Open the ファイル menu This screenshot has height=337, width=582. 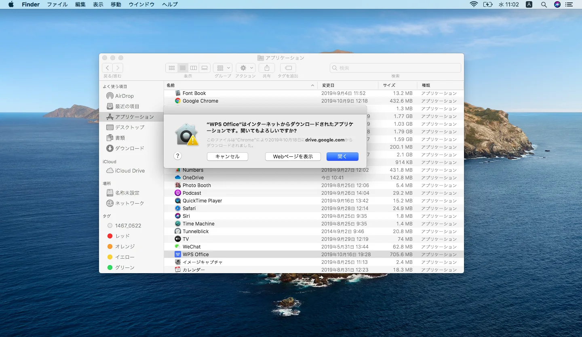pyautogui.click(x=57, y=4)
